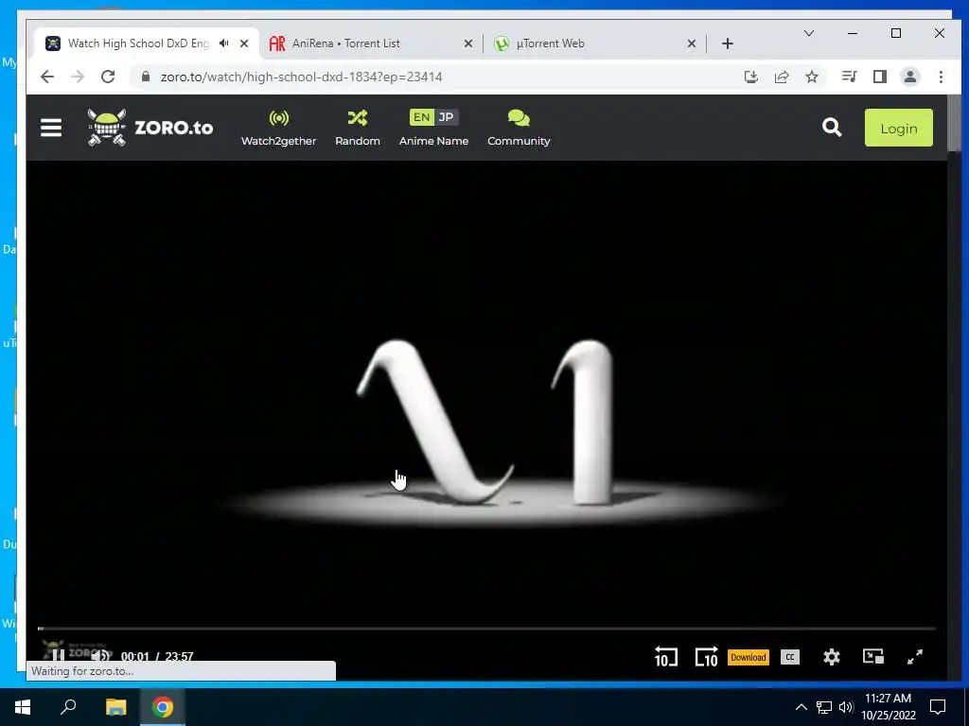The height and width of the screenshot is (726, 969).
Task: Pick a Random anime
Action: pyautogui.click(x=357, y=129)
